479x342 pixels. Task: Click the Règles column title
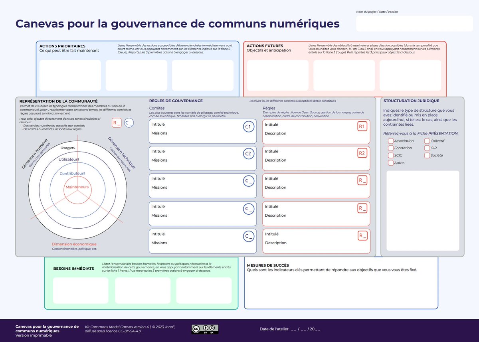click(x=269, y=108)
